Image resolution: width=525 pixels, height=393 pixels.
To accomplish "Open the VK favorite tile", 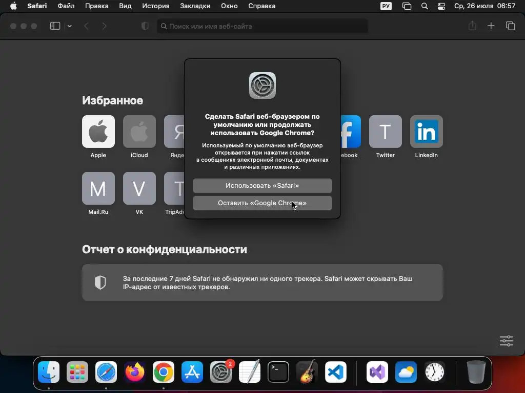I will pos(139,188).
